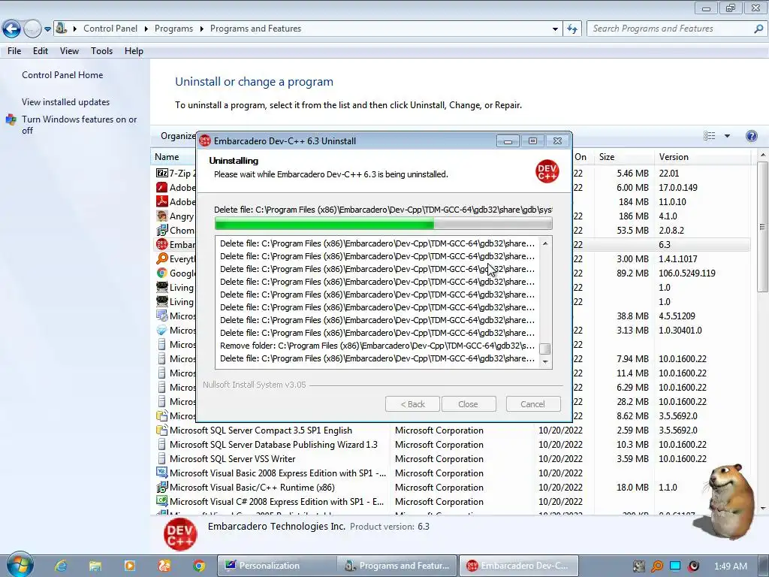769x577 pixels.
Task: Open the help question mark icon
Action: tap(751, 136)
